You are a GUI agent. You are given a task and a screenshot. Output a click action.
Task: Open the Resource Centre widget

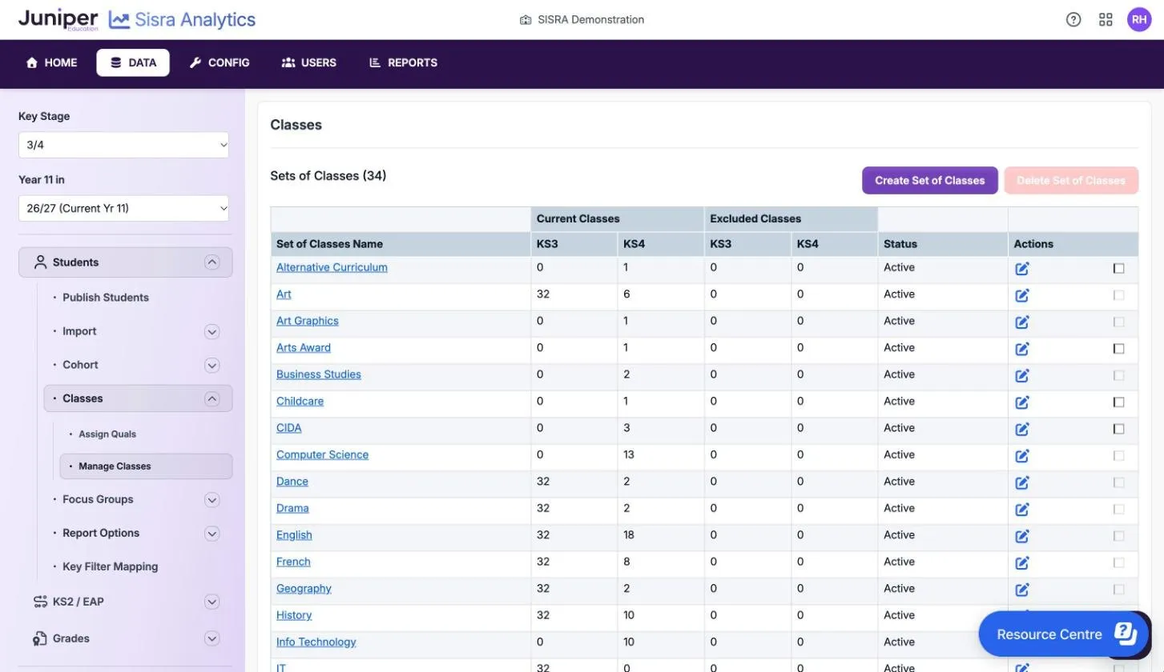coord(1065,634)
